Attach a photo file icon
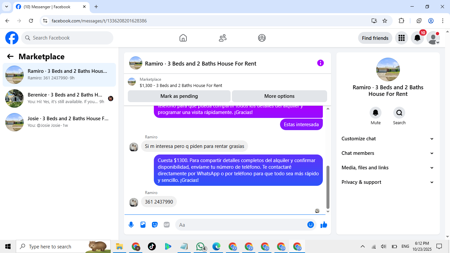450x253 pixels. pyautogui.click(x=143, y=225)
